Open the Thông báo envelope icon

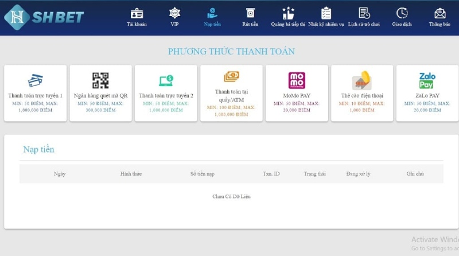(439, 13)
